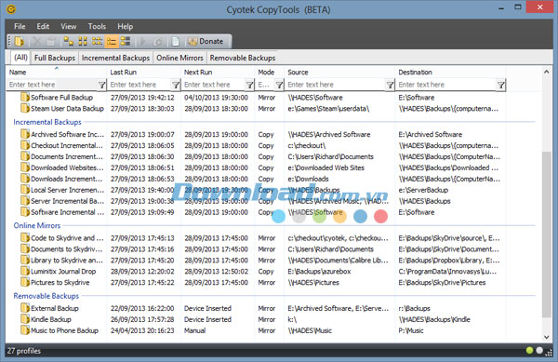Click the 27 profiles status text

click(x=24, y=351)
